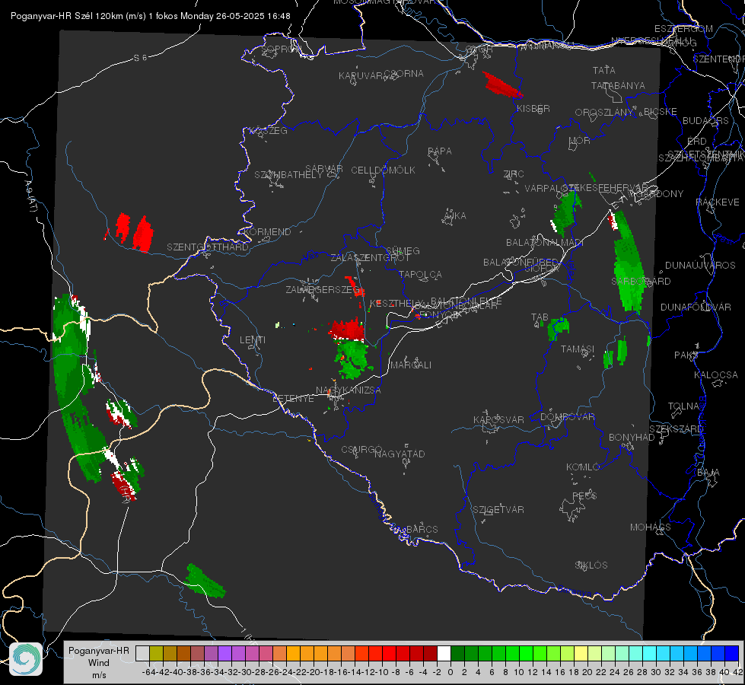Screen dimensions: 745x685
Task: Click the BAJA town label
Action: tap(708, 473)
